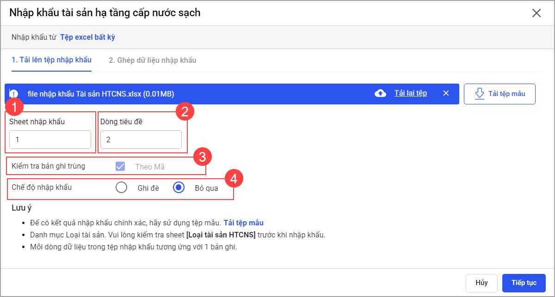Click the "Tải lại tệp" link

[x=410, y=93]
